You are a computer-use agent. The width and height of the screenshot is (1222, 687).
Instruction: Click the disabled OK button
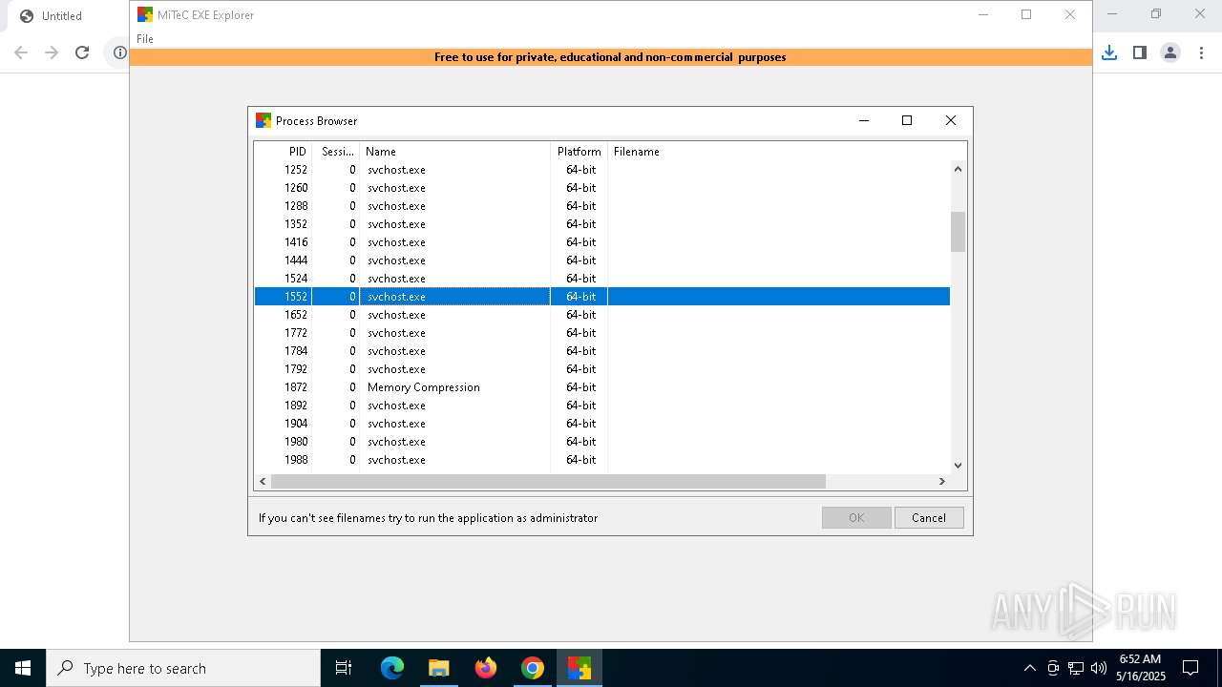click(x=856, y=517)
